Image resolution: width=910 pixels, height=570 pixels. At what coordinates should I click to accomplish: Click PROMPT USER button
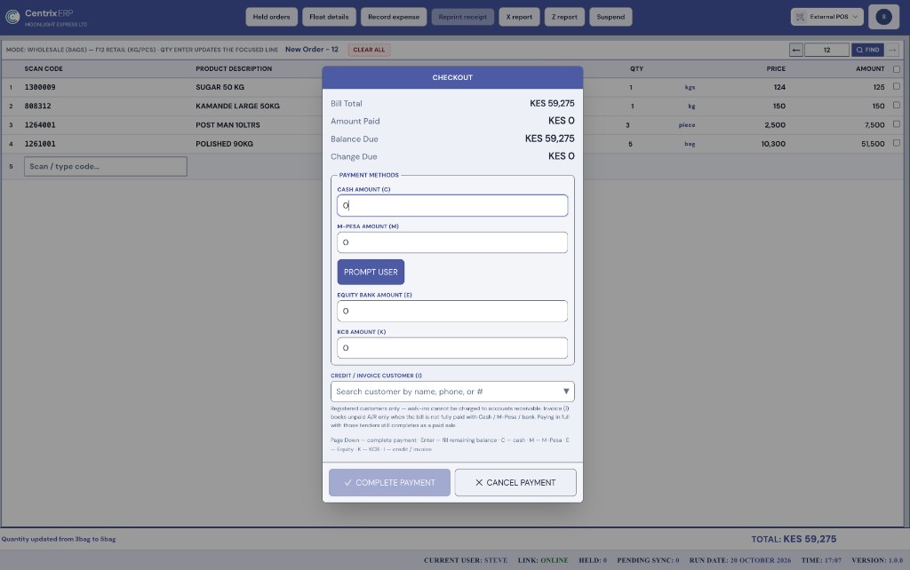tap(371, 272)
